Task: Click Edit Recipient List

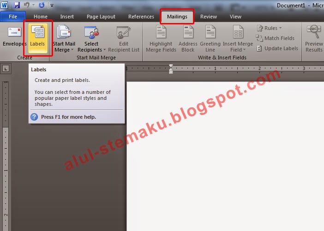Action: tap(124, 38)
